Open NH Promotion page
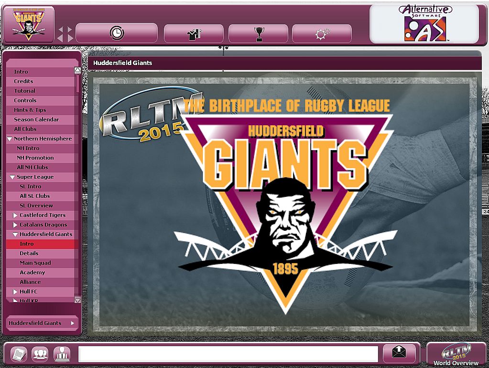The height and width of the screenshot is (368, 489). point(40,158)
